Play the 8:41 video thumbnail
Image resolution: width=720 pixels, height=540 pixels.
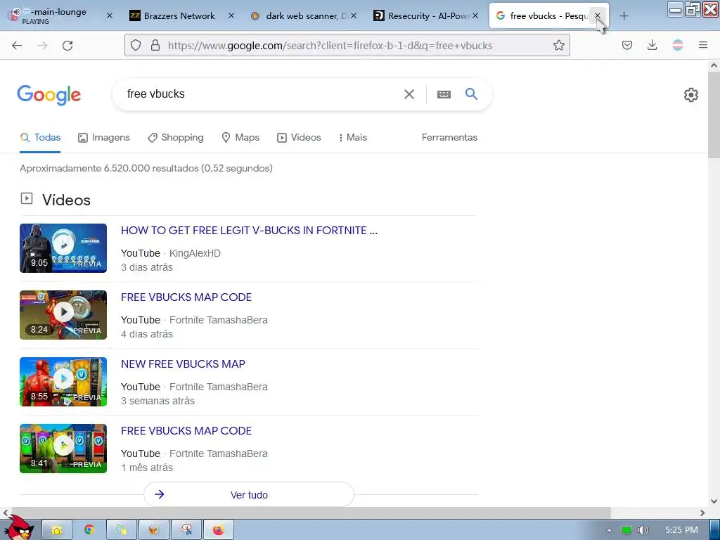point(63,449)
